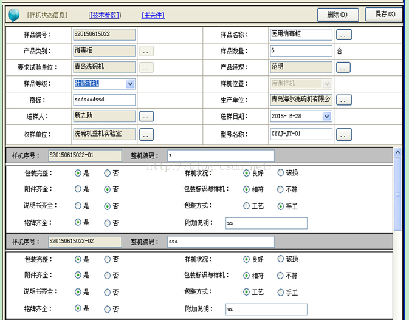
Task: Click disabled browse button next to 产品类别
Action: pos(146,51)
